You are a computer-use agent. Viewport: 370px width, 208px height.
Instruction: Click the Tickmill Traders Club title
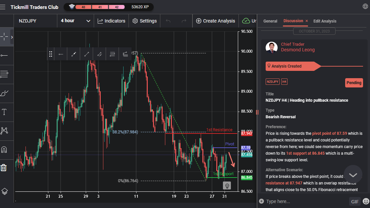[34, 7]
